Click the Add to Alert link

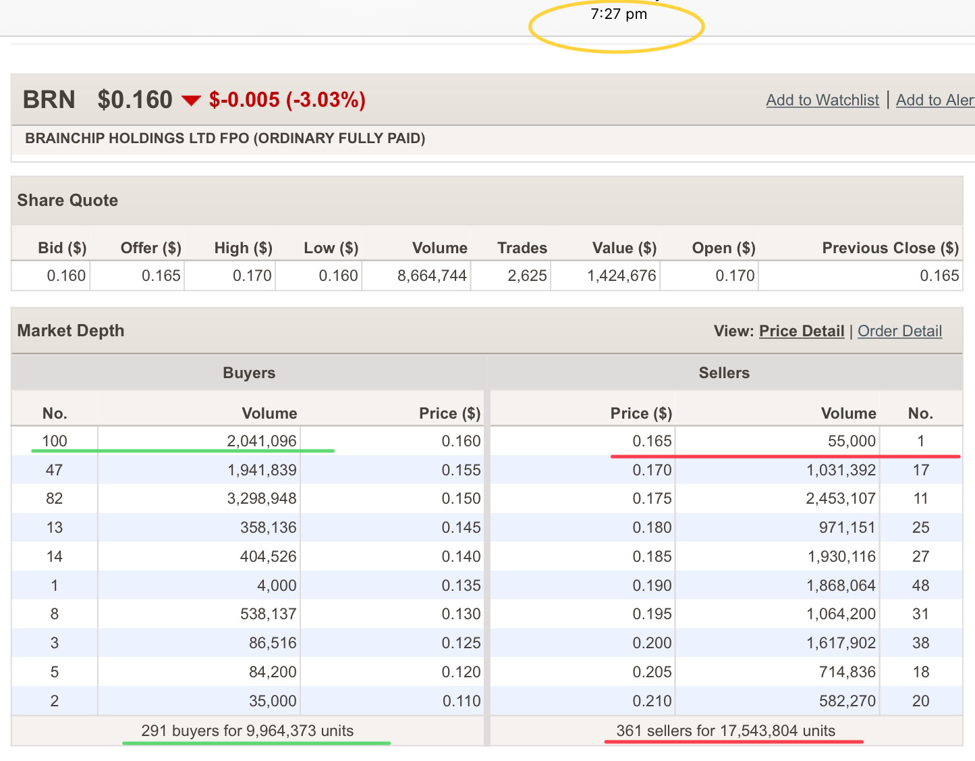pyautogui.click(x=935, y=100)
